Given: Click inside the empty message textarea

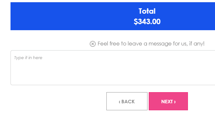Looking at the screenshot, I should point(113,68).
